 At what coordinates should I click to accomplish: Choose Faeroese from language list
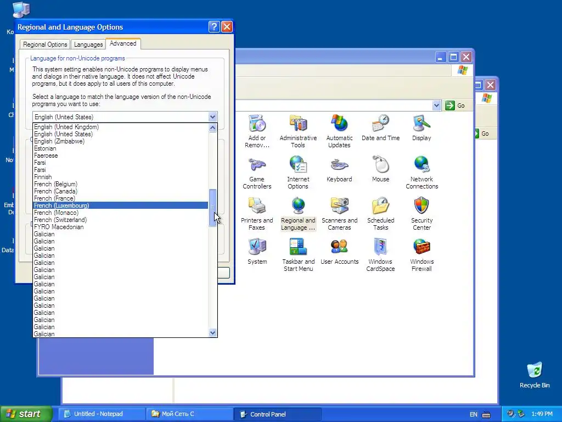(120, 156)
